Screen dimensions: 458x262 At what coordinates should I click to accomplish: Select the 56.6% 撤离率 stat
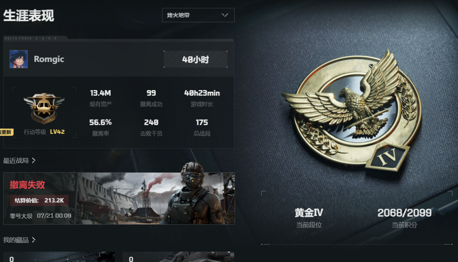[x=101, y=128]
